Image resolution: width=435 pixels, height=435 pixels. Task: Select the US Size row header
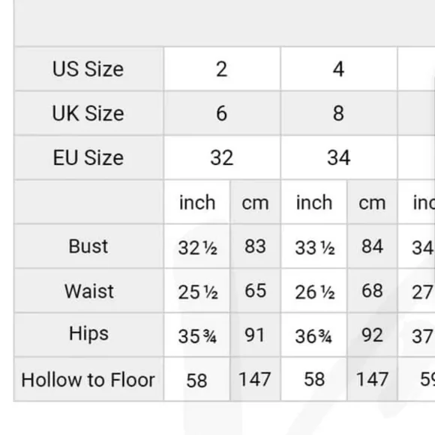pyautogui.click(x=88, y=69)
